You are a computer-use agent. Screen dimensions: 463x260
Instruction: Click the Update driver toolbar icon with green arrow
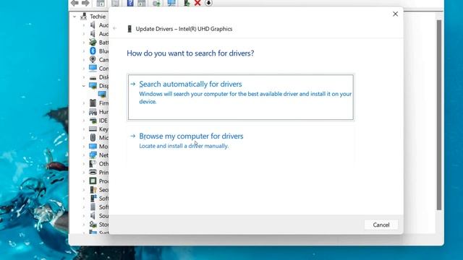tap(187, 3)
